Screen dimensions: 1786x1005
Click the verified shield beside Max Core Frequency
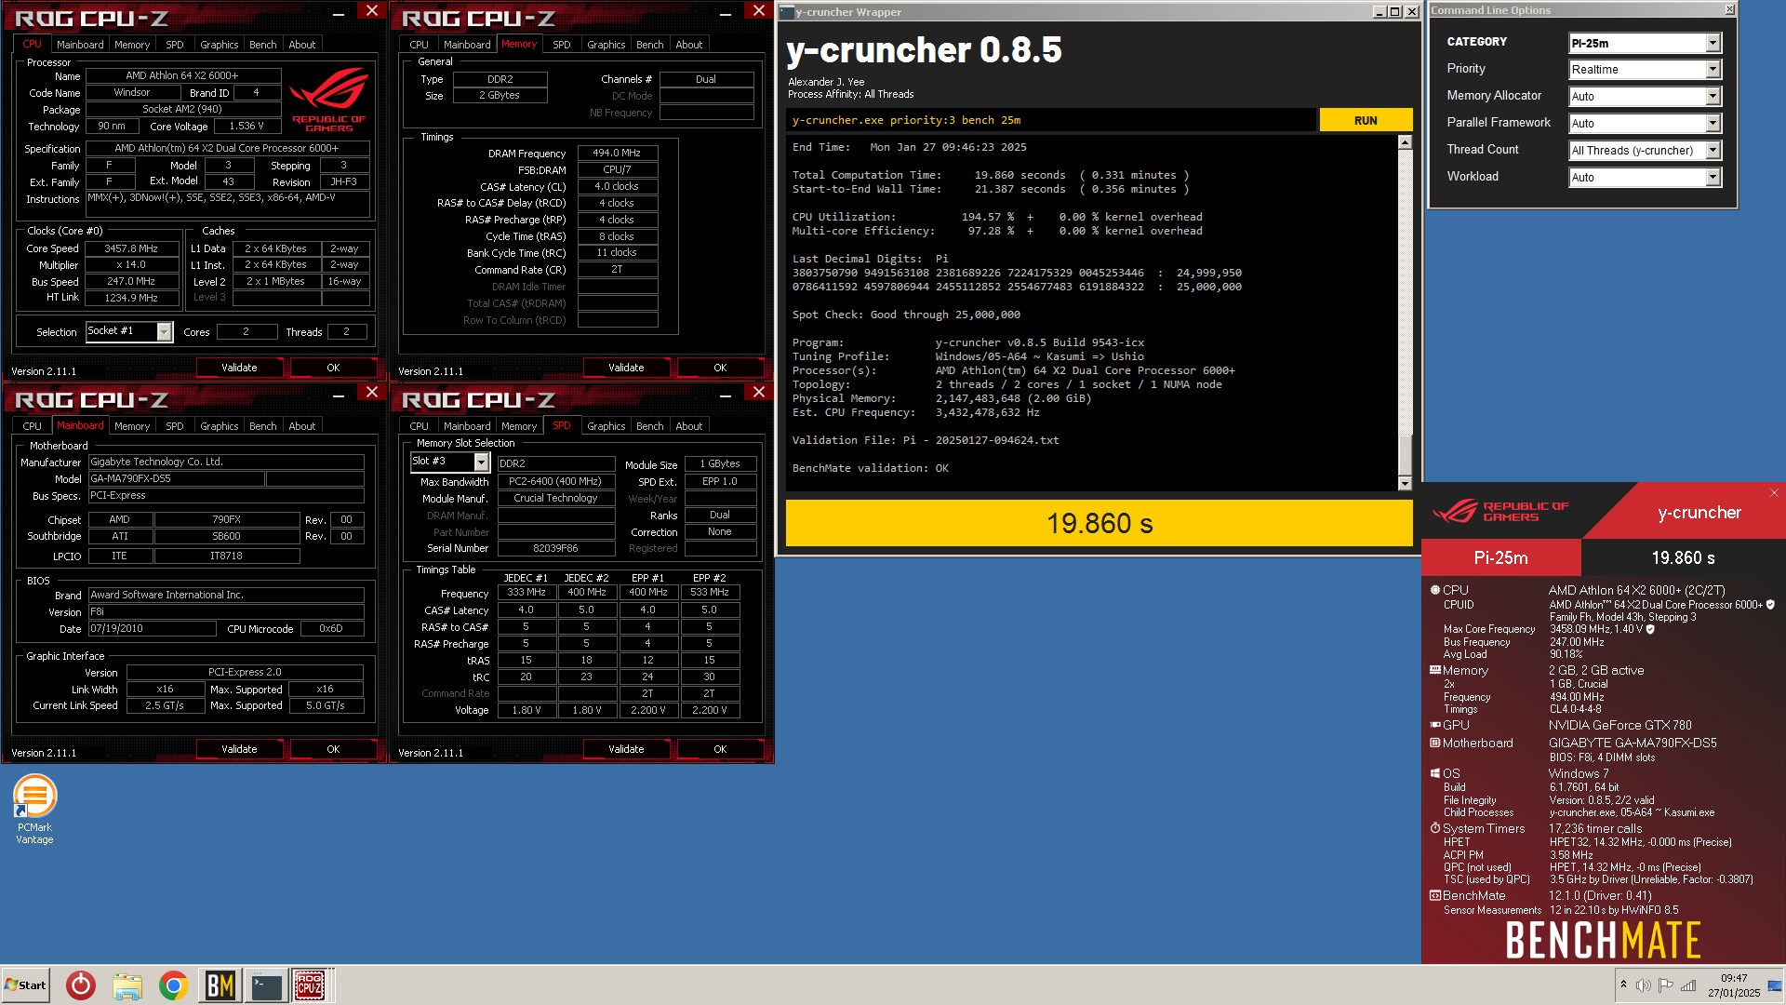tap(1650, 629)
